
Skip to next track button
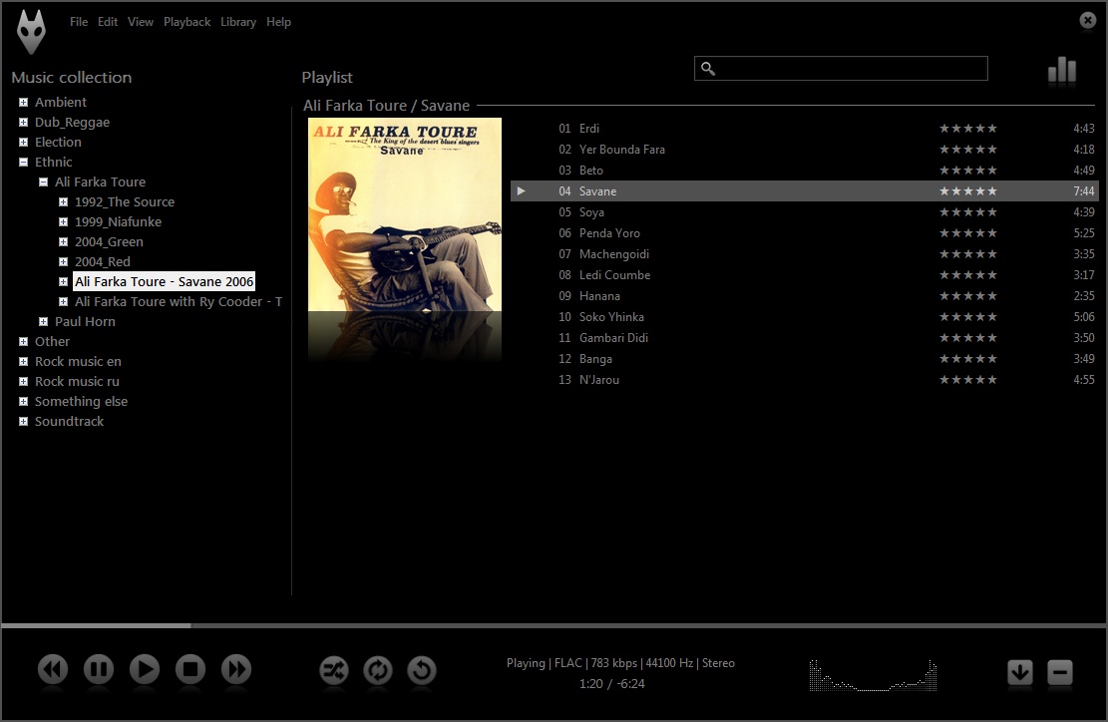coord(236,669)
